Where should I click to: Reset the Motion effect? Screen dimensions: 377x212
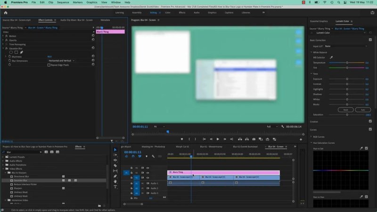pyautogui.click(x=93, y=35)
